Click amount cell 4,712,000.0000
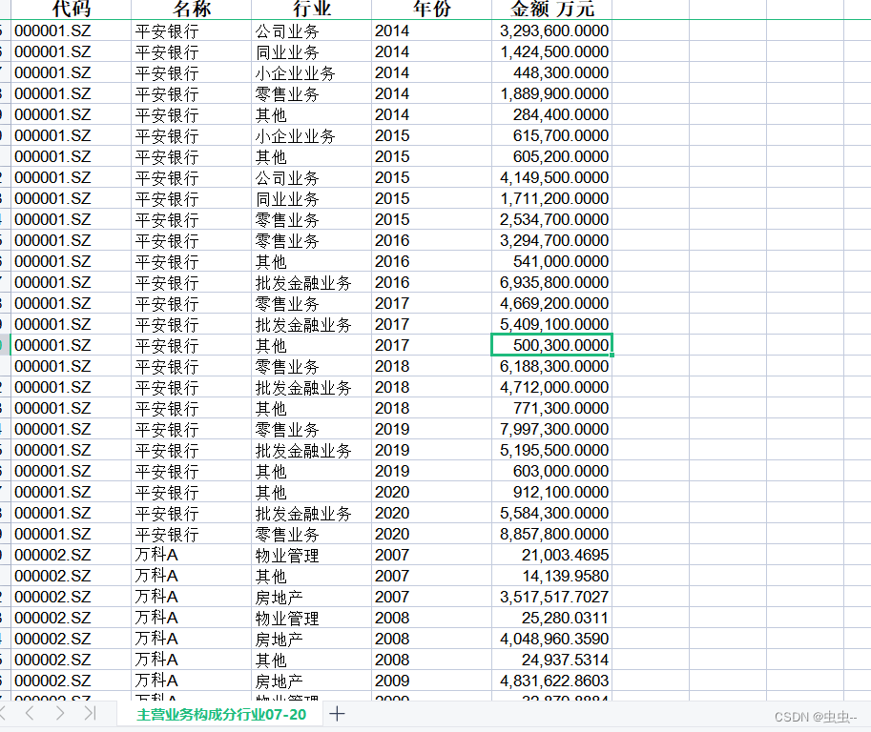Screen dimensions: 871x732 tap(552, 387)
